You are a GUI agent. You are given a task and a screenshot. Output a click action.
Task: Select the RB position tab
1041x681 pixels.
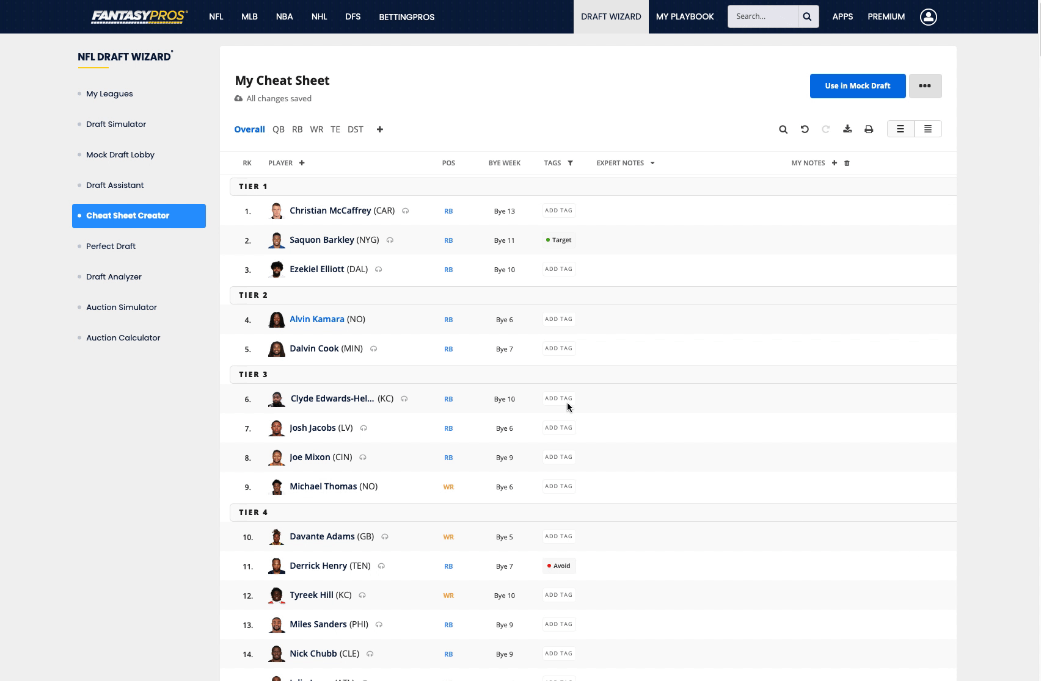pyautogui.click(x=298, y=129)
